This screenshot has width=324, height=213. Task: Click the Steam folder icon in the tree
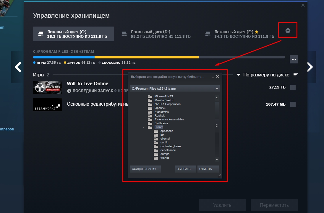point(150,127)
